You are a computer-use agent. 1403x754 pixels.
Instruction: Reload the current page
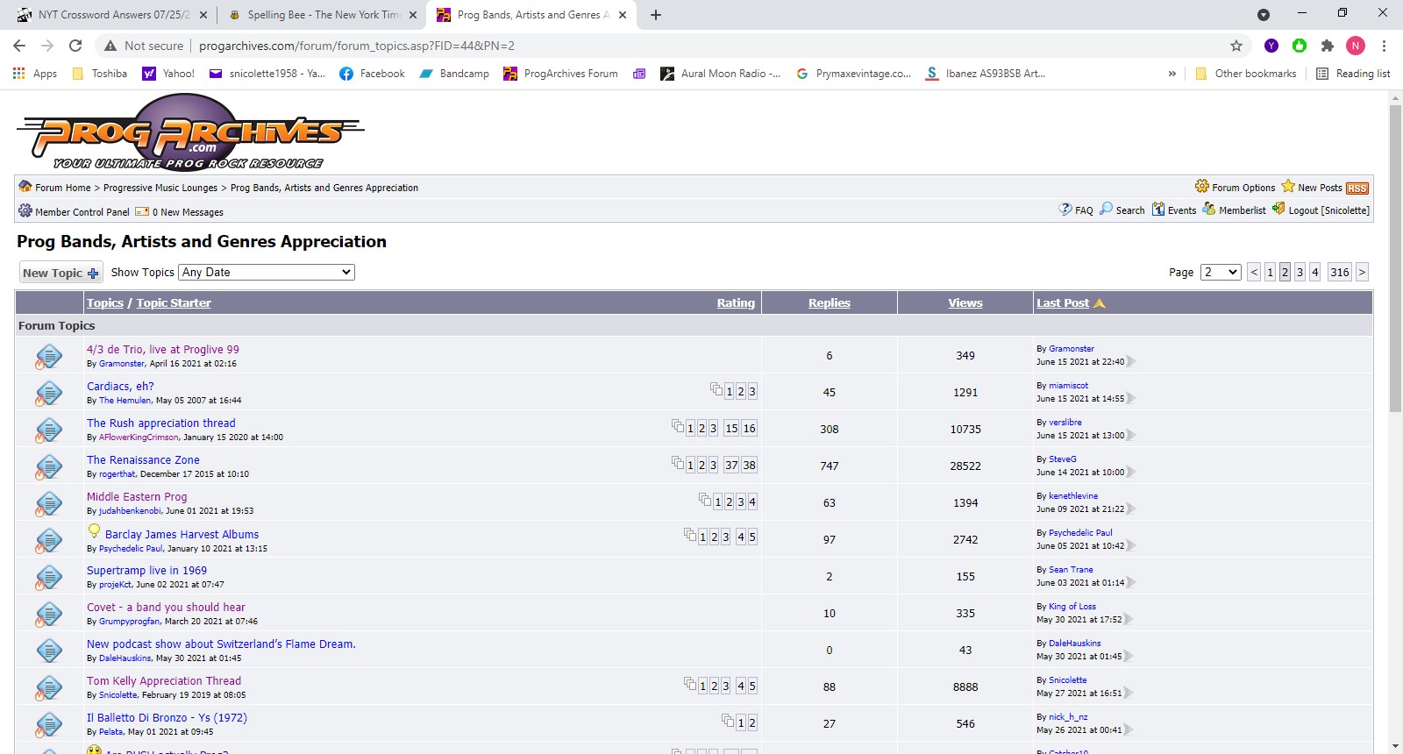tap(75, 46)
